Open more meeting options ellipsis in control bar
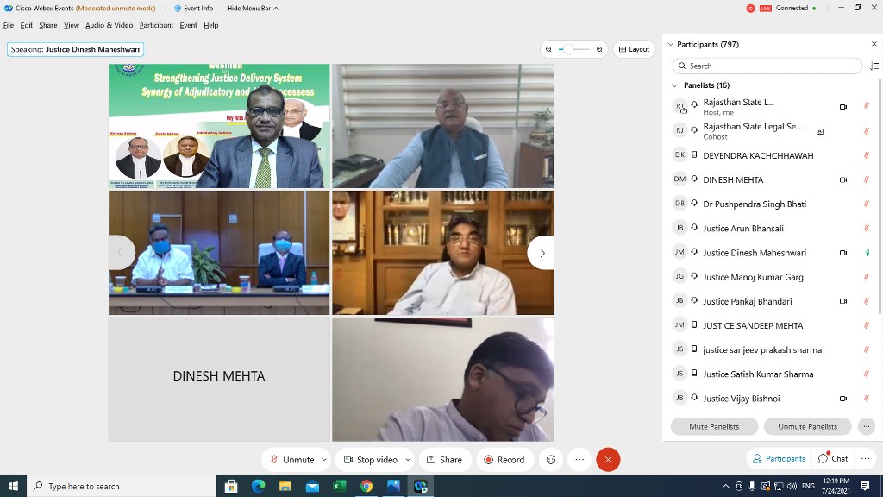Image resolution: width=883 pixels, height=497 pixels. (579, 460)
